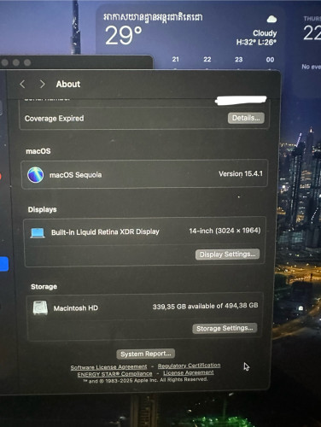This screenshot has width=321, height=427.
Task: Open Regulatory Certification link
Action: (189, 366)
